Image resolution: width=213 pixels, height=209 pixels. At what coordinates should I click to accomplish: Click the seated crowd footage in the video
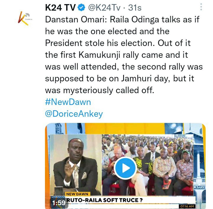pyautogui.click(x=148, y=165)
